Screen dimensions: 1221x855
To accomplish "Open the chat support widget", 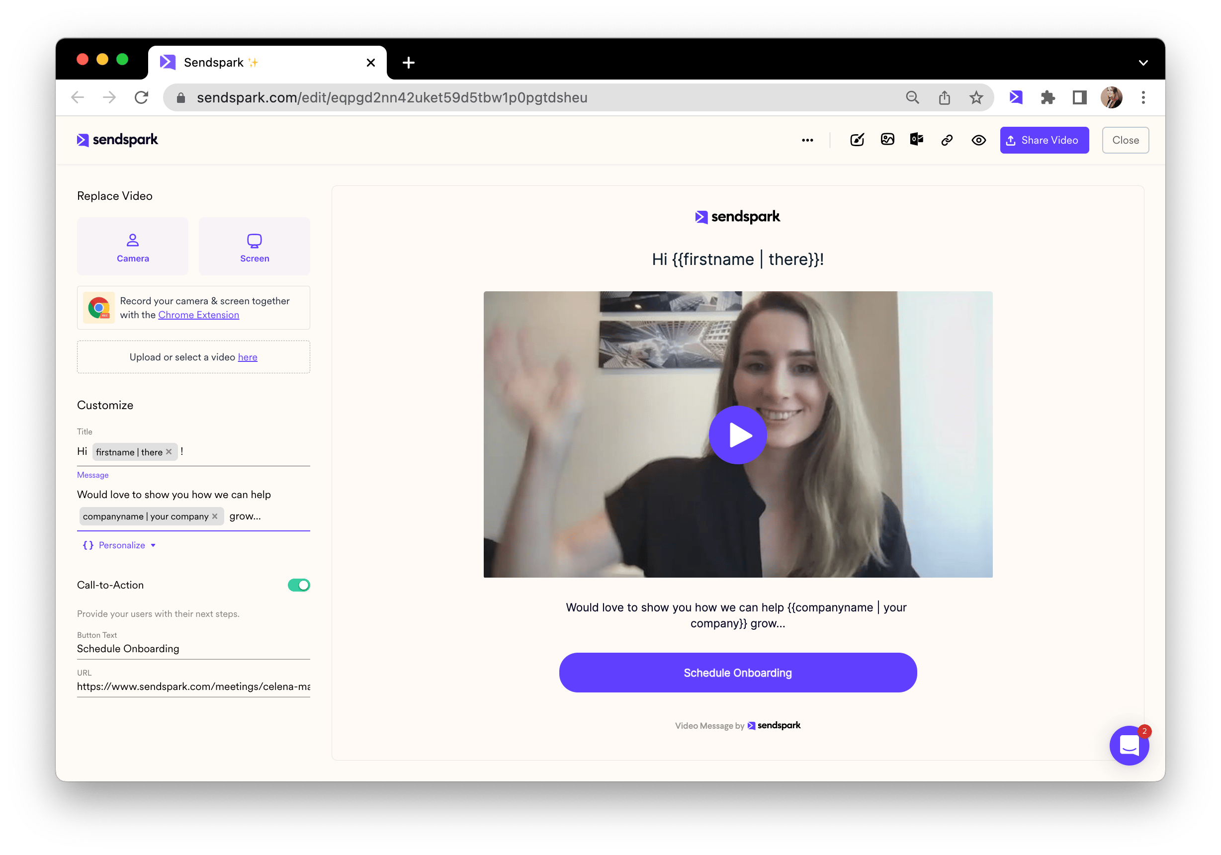I will pyautogui.click(x=1129, y=746).
